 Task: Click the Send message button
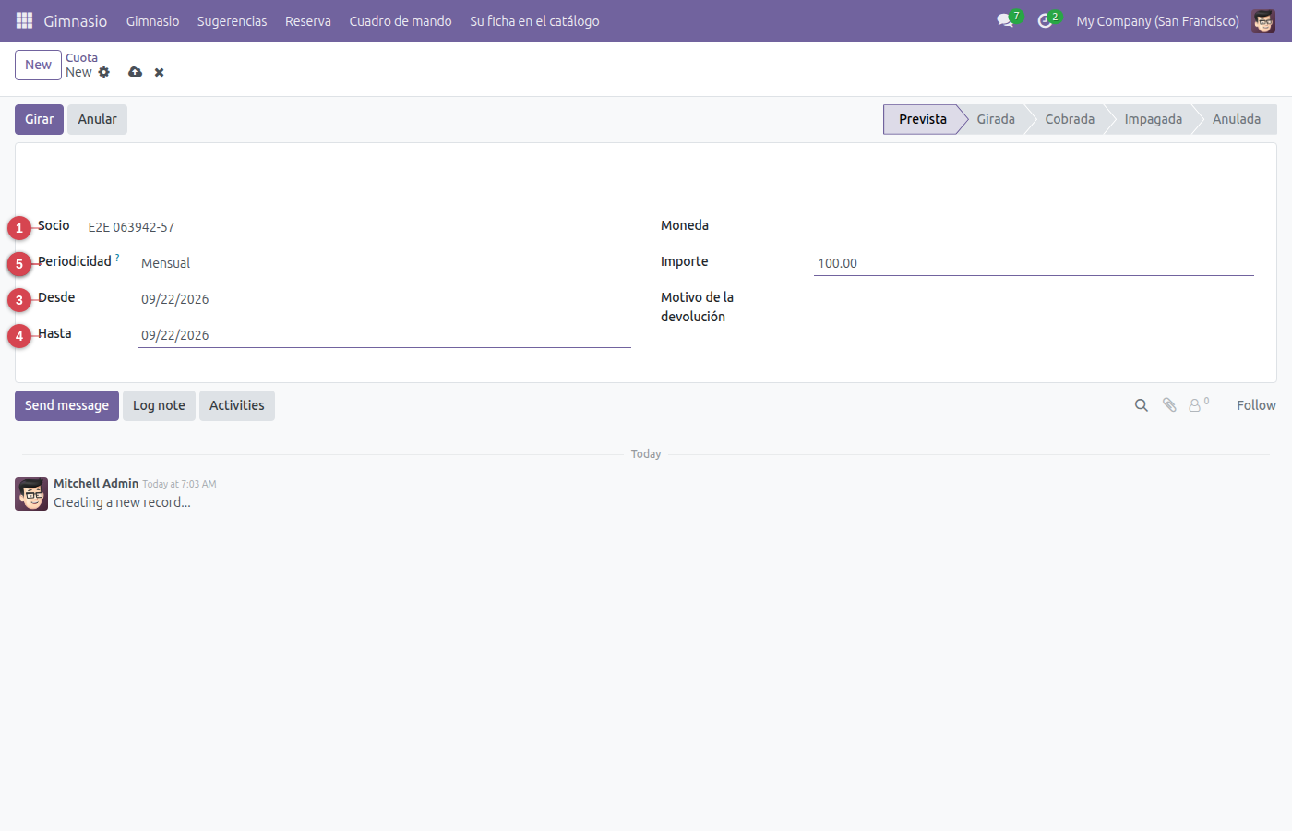[x=66, y=405]
